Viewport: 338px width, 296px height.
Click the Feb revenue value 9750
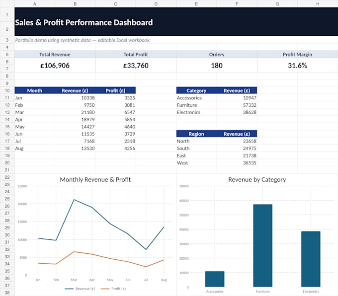click(89, 105)
